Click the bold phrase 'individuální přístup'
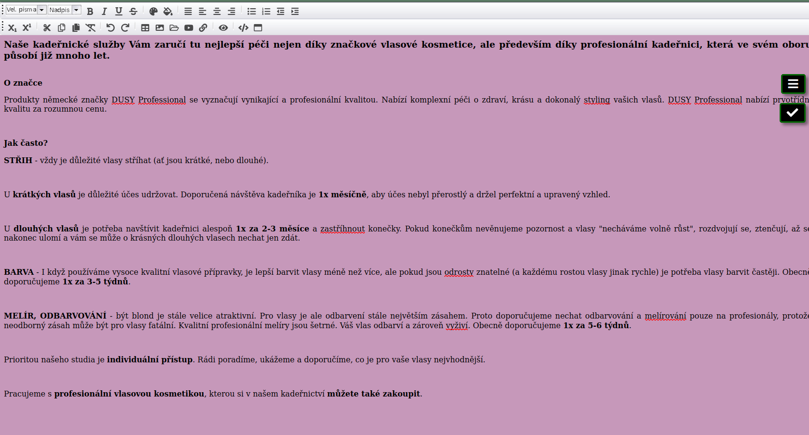This screenshot has height=435, width=809. click(150, 359)
